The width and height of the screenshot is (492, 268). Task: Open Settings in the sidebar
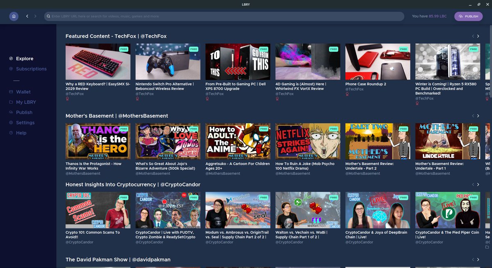pyautogui.click(x=25, y=123)
